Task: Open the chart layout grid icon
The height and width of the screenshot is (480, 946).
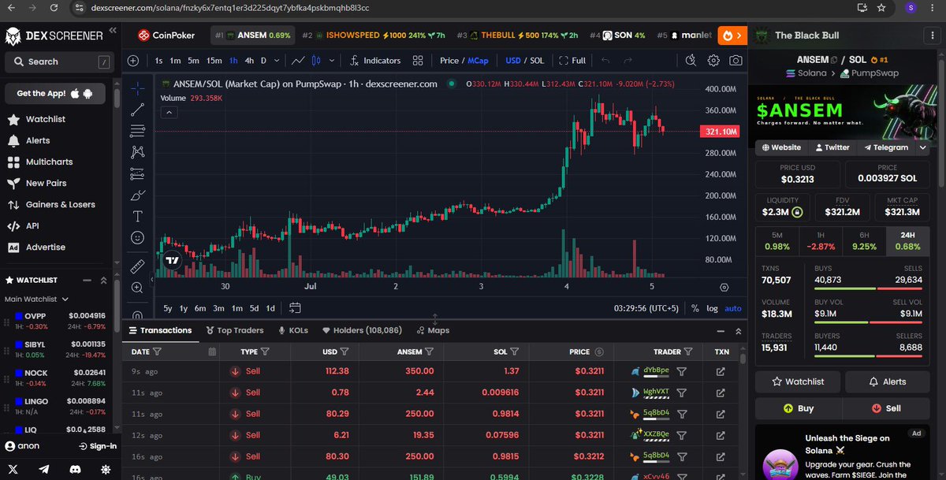Action: tap(418, 61)
